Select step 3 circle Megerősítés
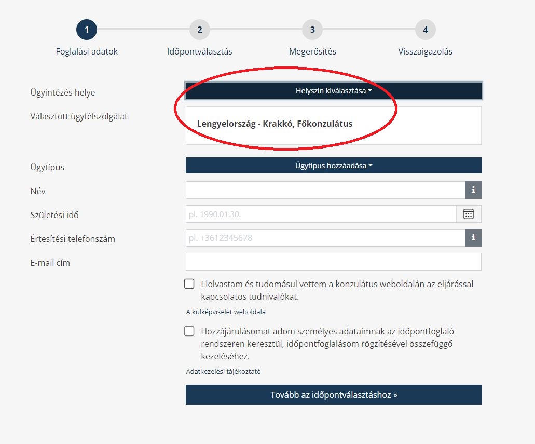This screenshot has height=444, width=535. (312, 30)
